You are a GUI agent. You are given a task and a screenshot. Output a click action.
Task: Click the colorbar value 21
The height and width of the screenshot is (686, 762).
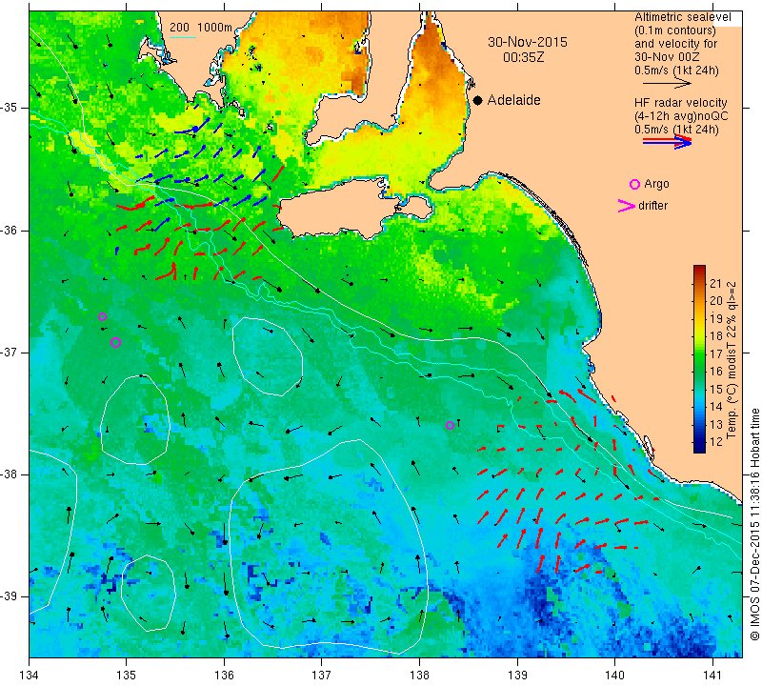point(716,283)
